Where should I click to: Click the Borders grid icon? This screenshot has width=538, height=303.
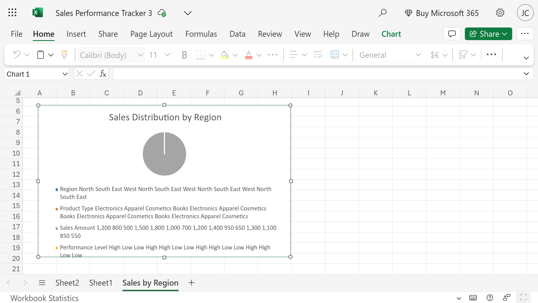coord(200,55)
